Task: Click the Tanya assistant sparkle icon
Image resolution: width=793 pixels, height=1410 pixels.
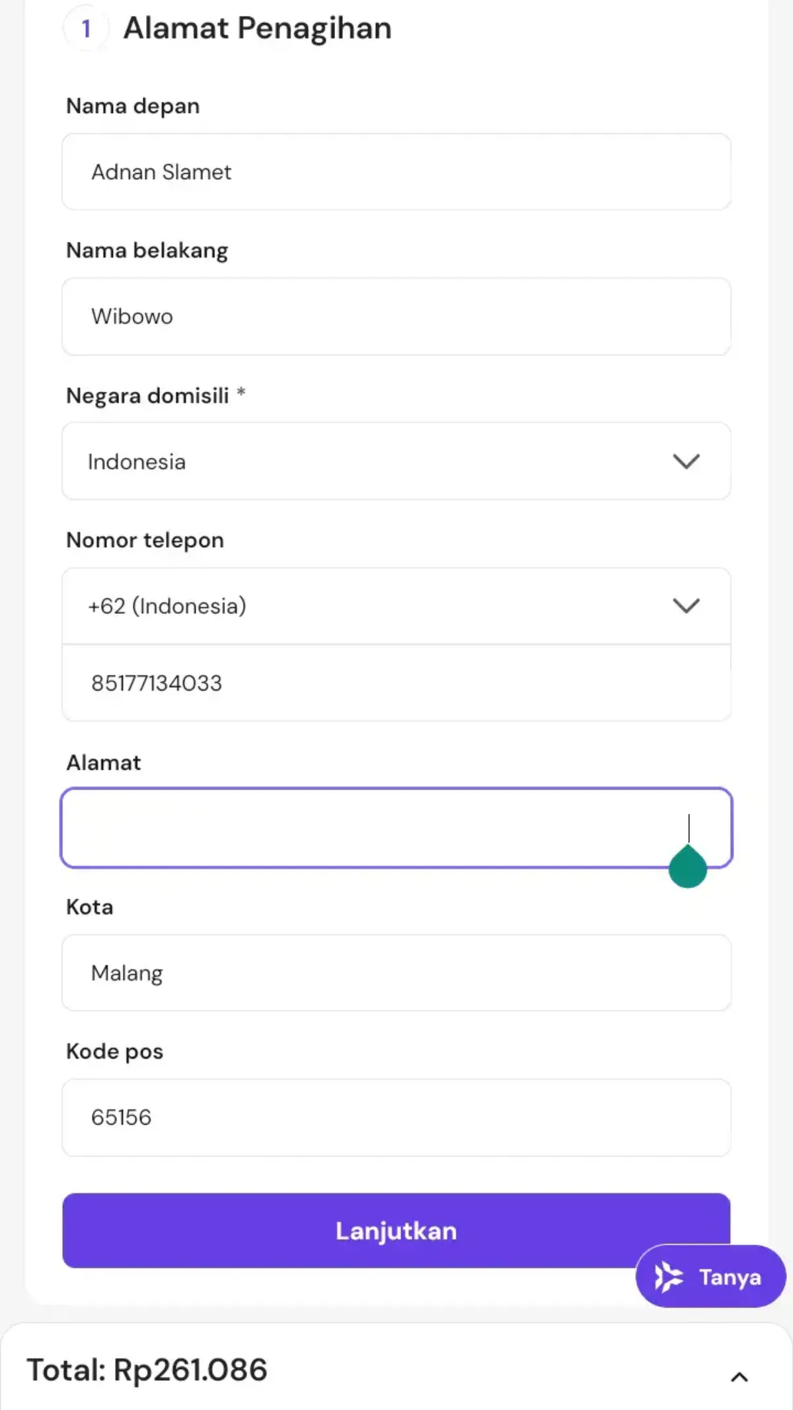Action: (x=668, y=1277)
